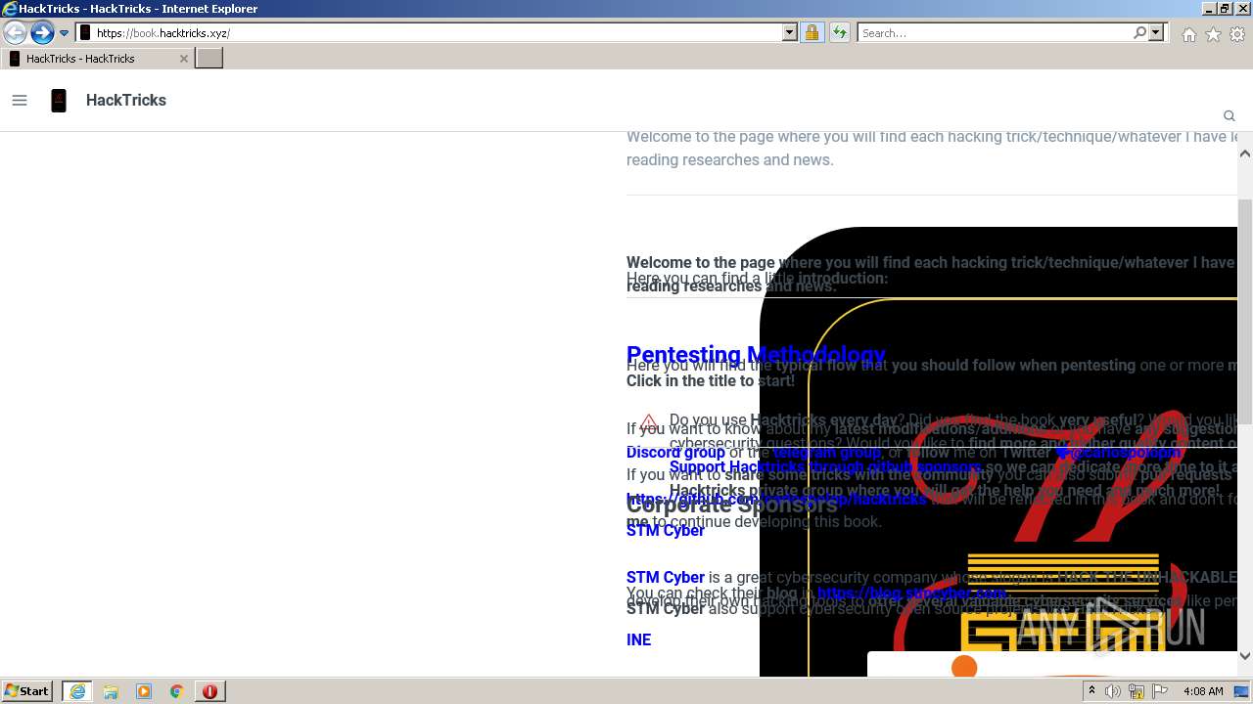Viewport: 1253px width, 704px height.
Task: Minimize the Internet Explorer window
Action: [x=1209, y=8]
